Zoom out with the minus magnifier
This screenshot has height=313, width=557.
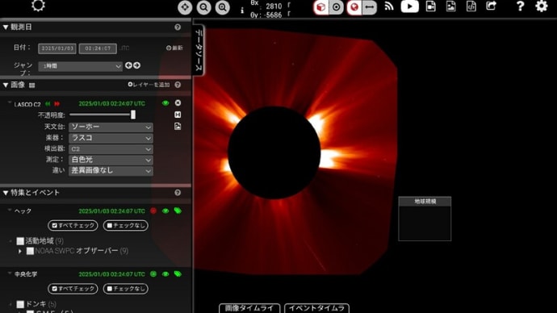click(203, 7)
